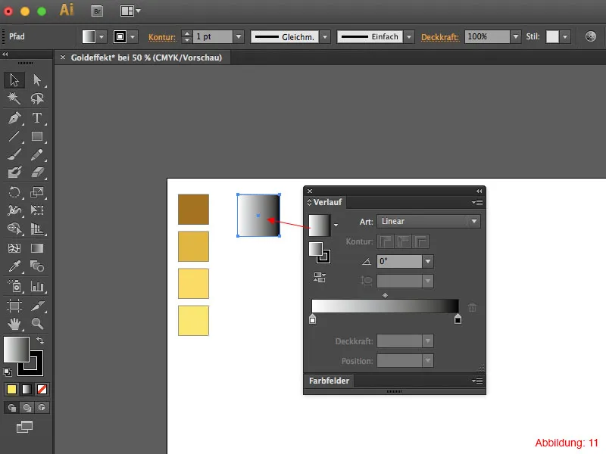This screenshot has width=606, height=454.
Task: Select the Free Transform tool
Action: click(x=37, y=210)
